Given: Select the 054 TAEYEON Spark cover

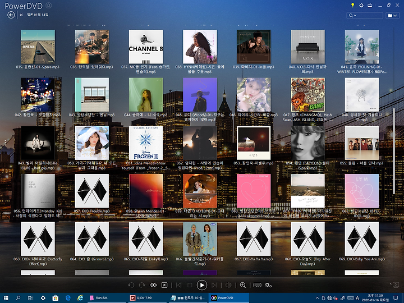Looking at the screenshot, I should [x=307, y=143].
